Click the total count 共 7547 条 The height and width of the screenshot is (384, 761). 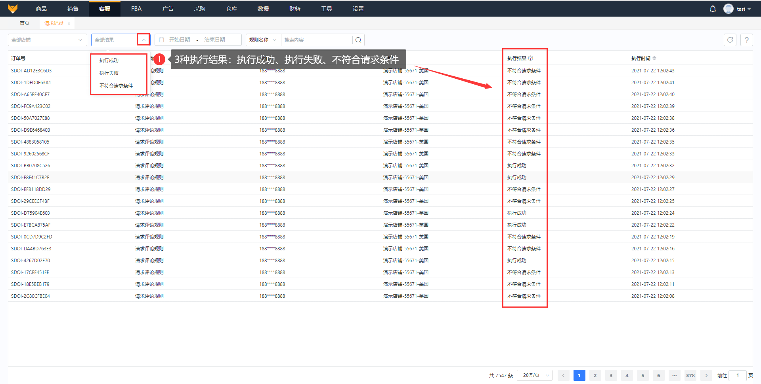[x=501, y=376]
